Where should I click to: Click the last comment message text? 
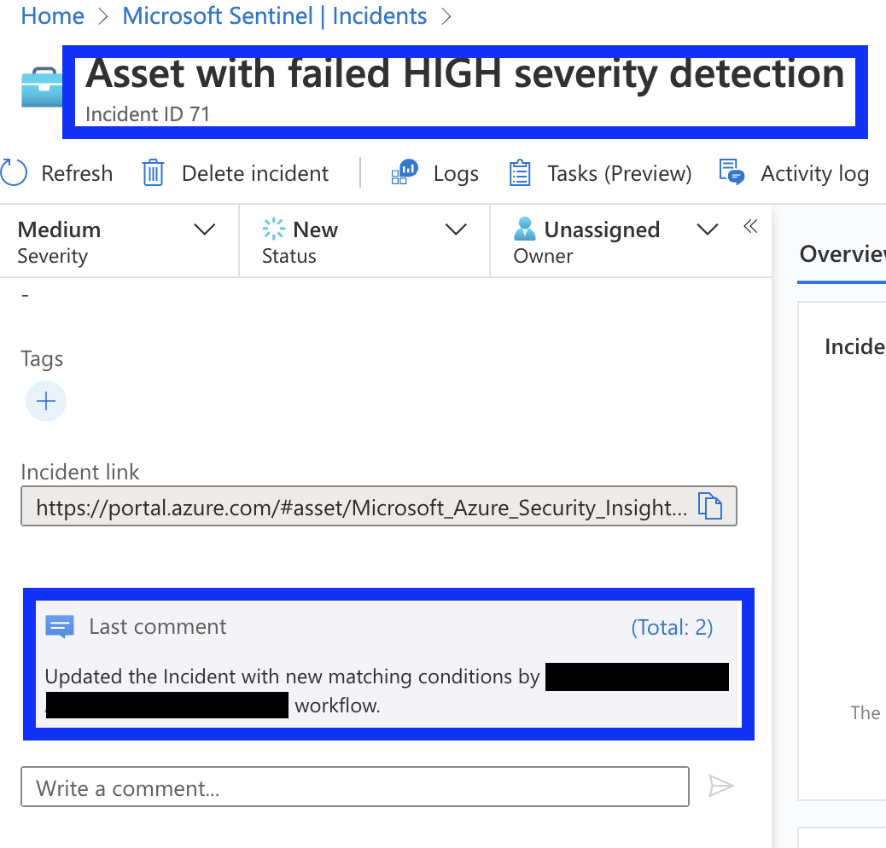(x=387, y=690)
